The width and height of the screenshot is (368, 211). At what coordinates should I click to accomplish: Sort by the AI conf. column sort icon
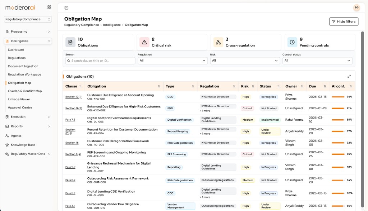(x=351, y=86)
